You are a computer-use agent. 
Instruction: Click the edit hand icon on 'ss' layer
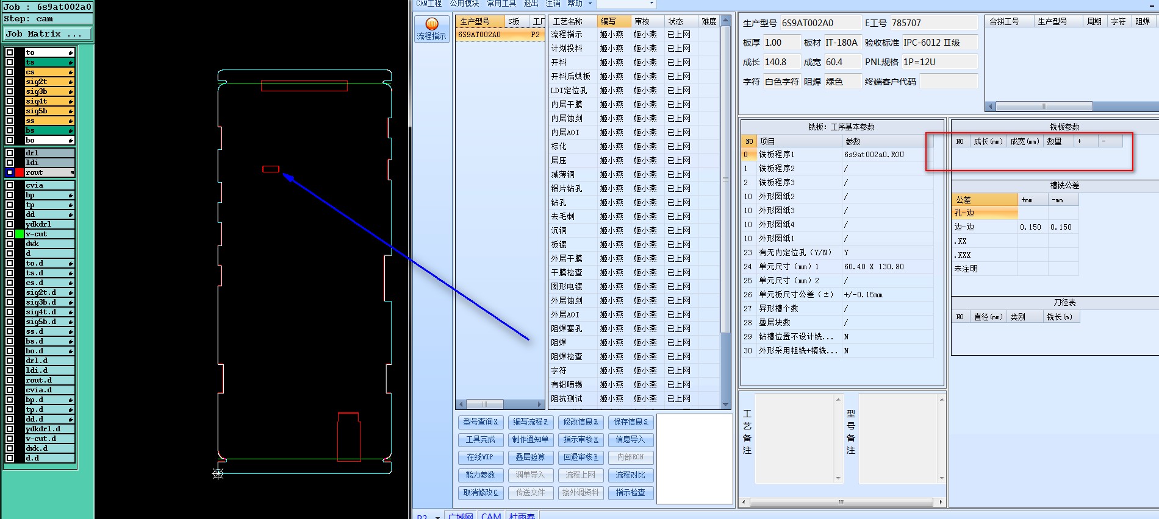(71, 121)
